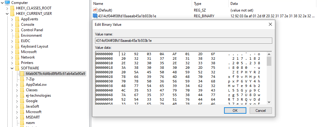
Task: Click the 7-Zip folder icon
Action: pyautogui.click(x=22, y=79)
